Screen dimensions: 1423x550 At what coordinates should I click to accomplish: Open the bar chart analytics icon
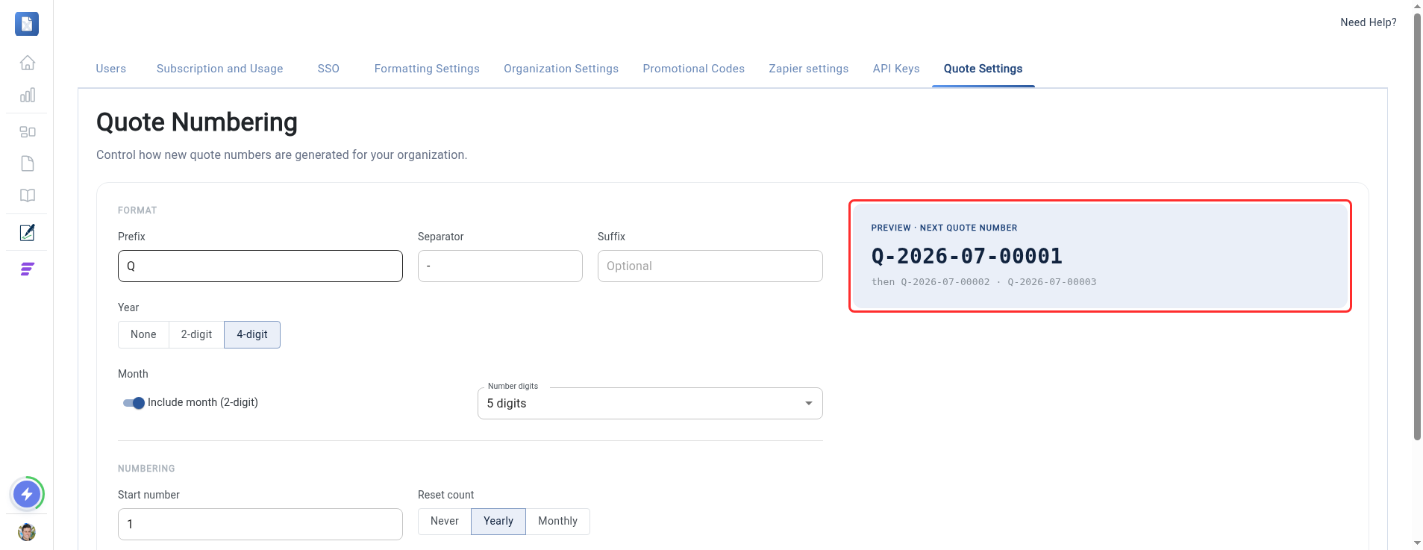pos(28,95)
